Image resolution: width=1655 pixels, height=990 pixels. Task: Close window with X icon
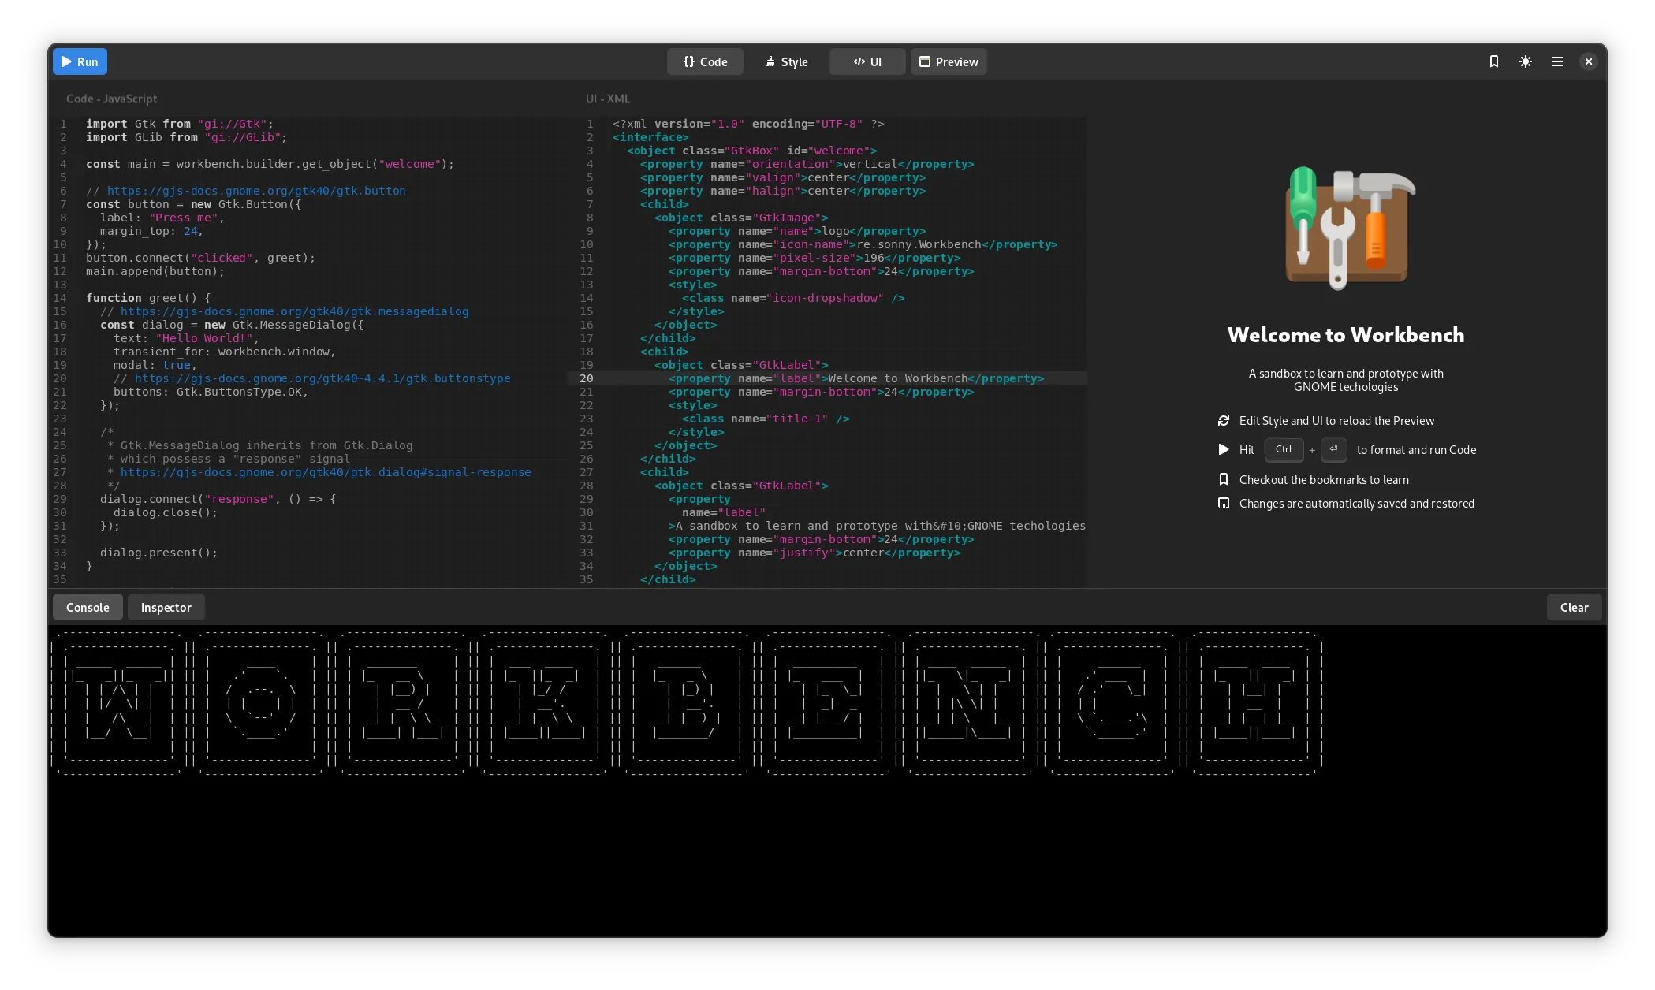point(1588,61)
